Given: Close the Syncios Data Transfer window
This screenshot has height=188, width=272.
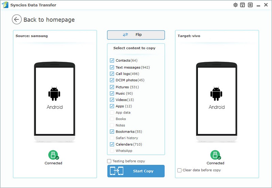Looking at the screenshot, I should click(266, 5).
